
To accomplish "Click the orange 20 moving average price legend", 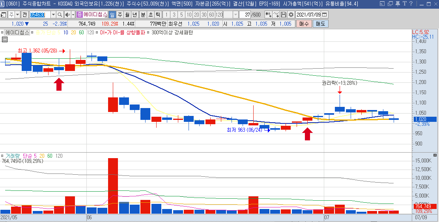I will point(73,32).
